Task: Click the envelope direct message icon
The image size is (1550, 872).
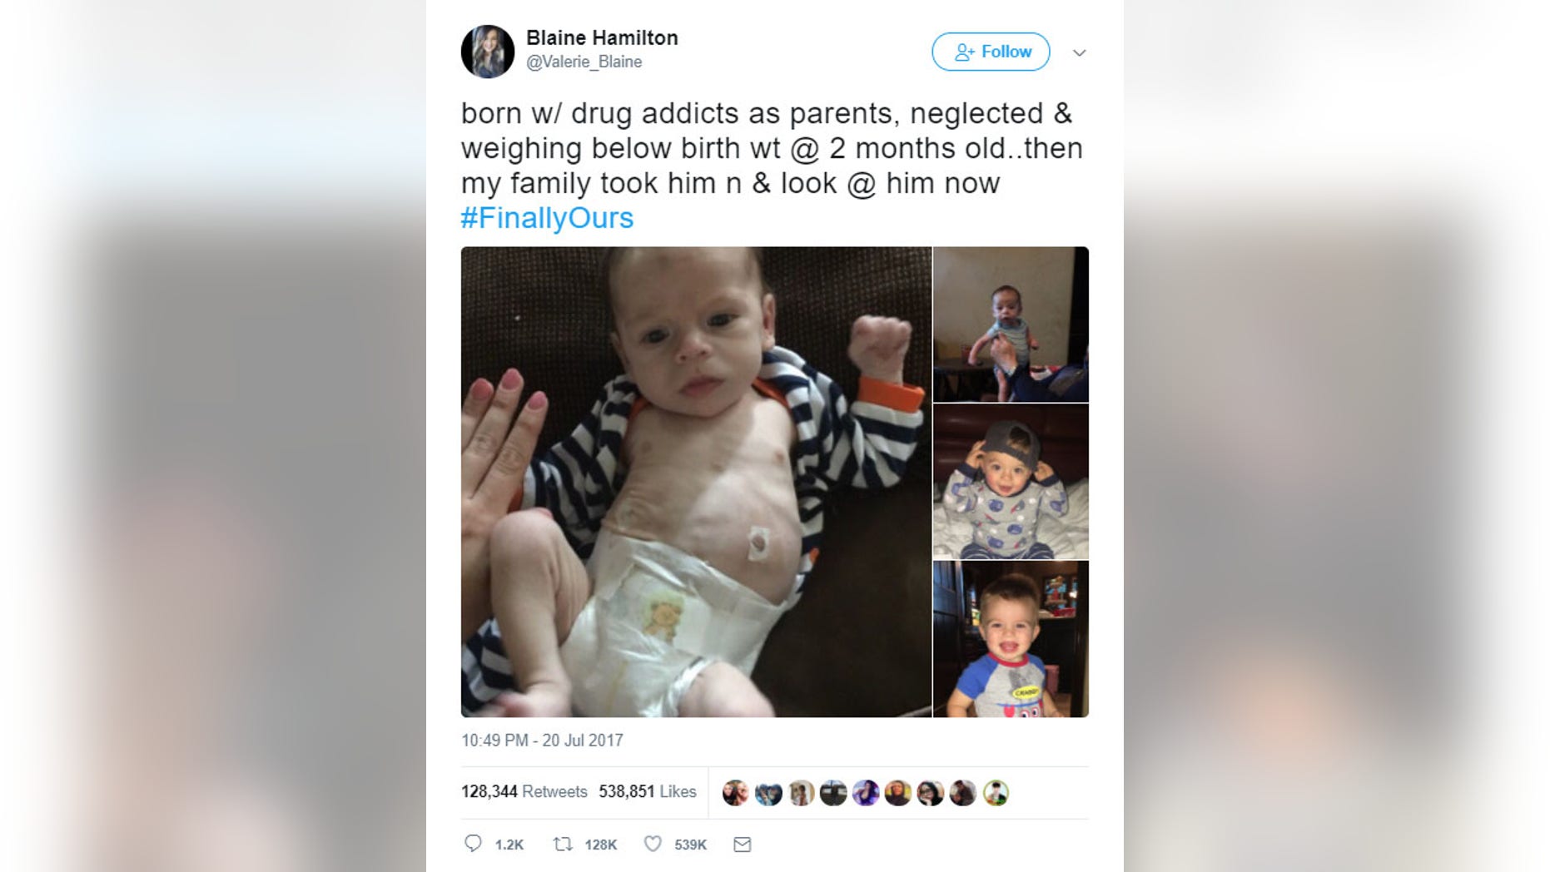Action: coord(743,845)
